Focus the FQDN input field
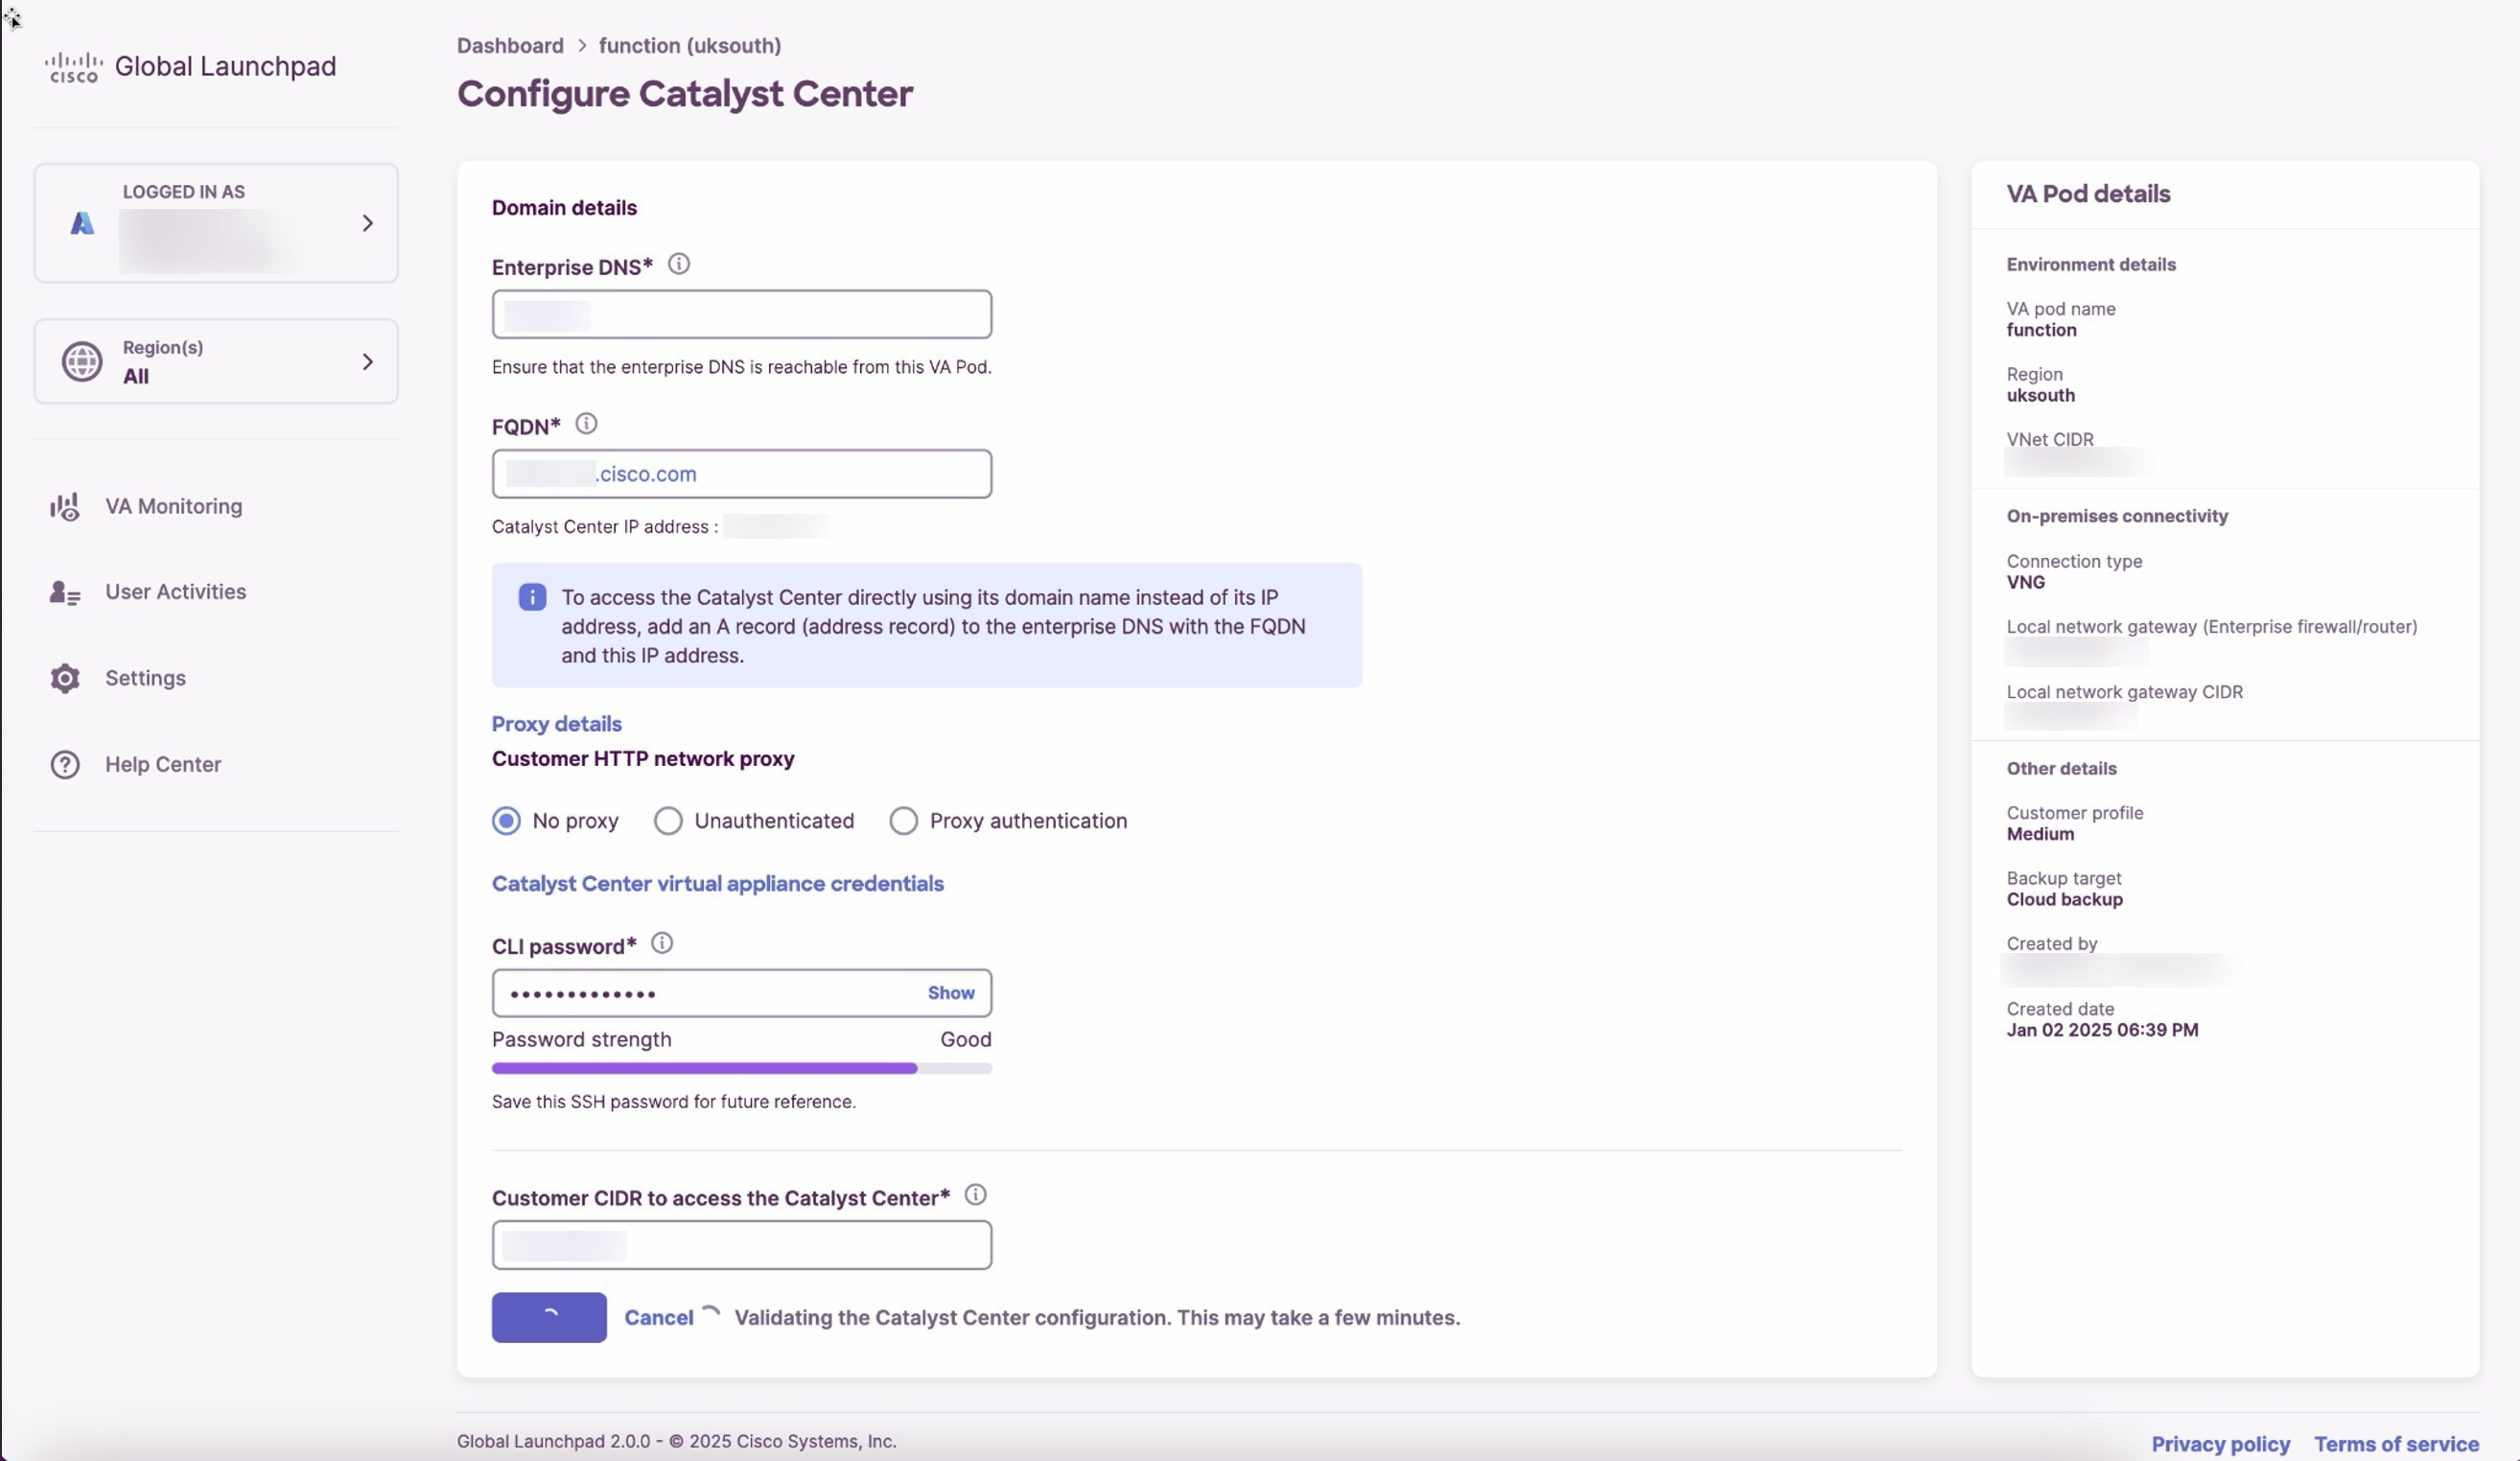Image resolution: width=2520 pixels, height=1461 pixels. [742, 474]
